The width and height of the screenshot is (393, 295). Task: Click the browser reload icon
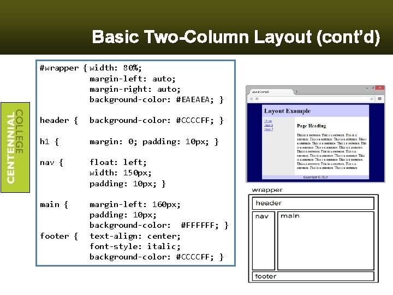[372, 99]
